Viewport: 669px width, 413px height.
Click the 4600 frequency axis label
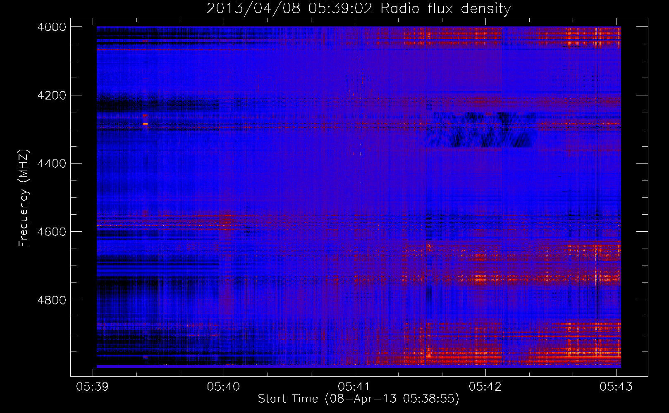click(52, 232)
